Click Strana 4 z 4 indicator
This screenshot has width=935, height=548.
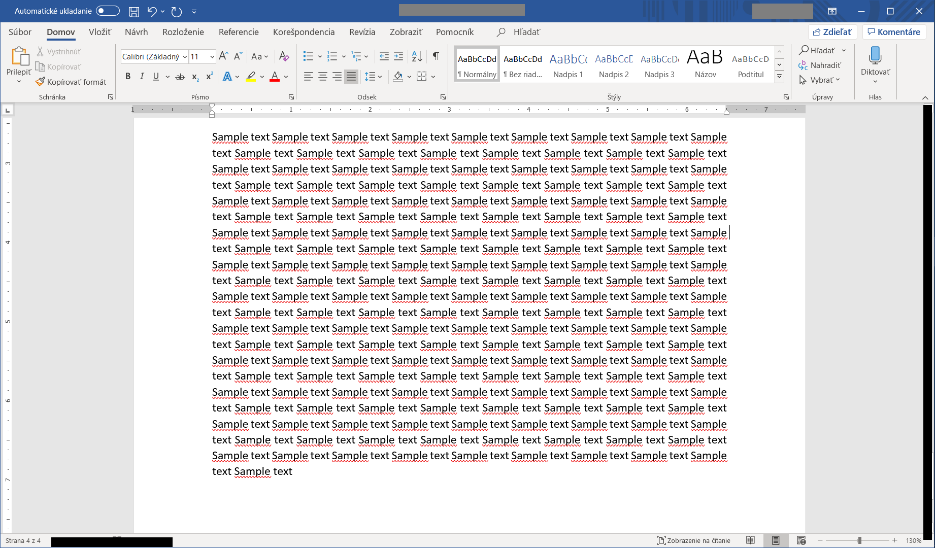23,540
